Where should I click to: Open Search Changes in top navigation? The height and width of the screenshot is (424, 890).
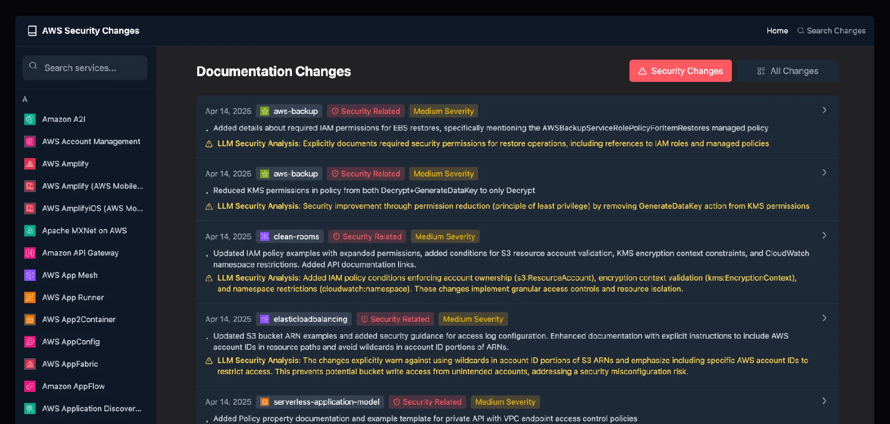point(831,31)
